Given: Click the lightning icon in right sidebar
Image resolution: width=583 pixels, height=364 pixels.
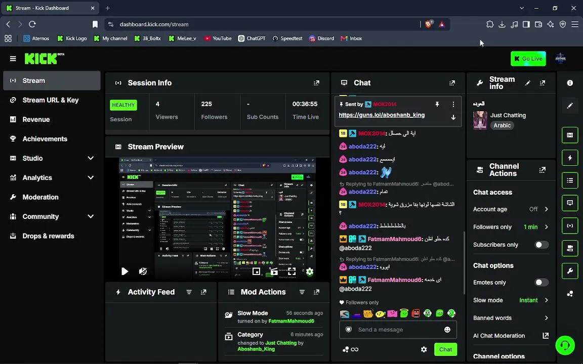Looking at the screenshot, I should click(570, 158).
